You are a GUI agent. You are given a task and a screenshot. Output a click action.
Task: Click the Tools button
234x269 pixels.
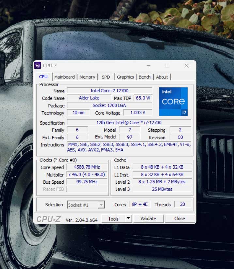pos(113,219)
